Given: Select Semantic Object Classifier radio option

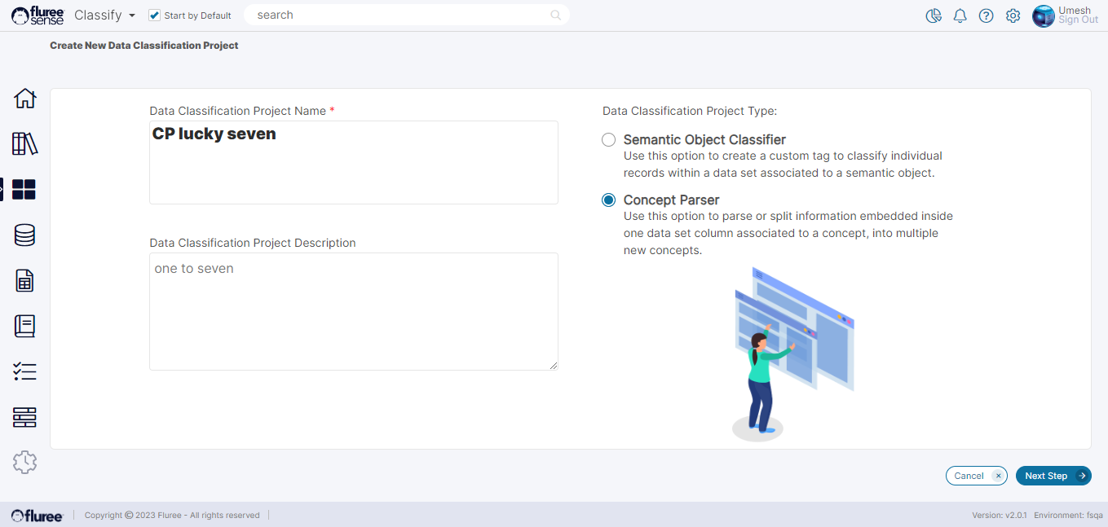Looking at the screenshot, I should pos(608,140).
